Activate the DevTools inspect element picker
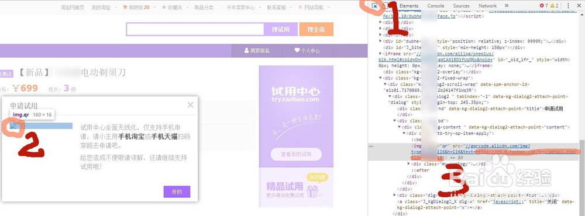 click(375, 6)
